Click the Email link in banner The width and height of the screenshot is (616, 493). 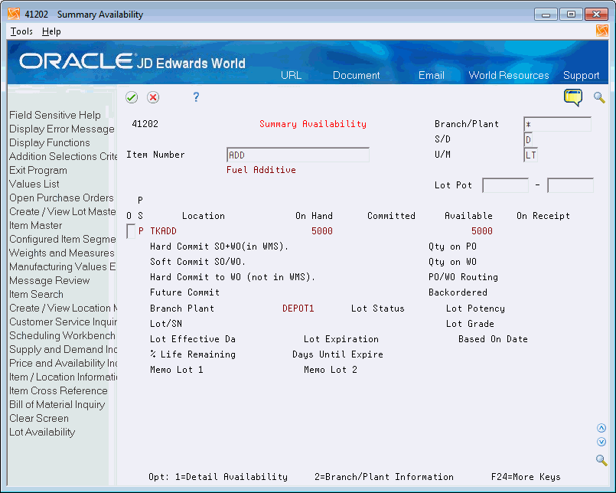tap(432, 75)
